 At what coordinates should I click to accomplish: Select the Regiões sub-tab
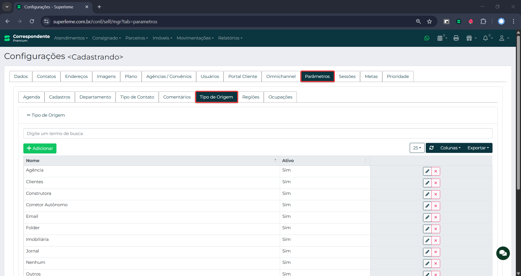point(250,97)
